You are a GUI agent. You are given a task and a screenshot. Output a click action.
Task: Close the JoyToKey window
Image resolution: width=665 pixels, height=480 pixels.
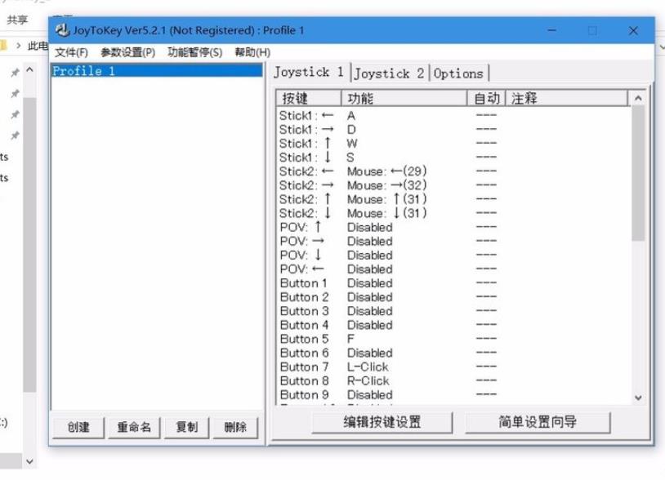click(633, 30)
